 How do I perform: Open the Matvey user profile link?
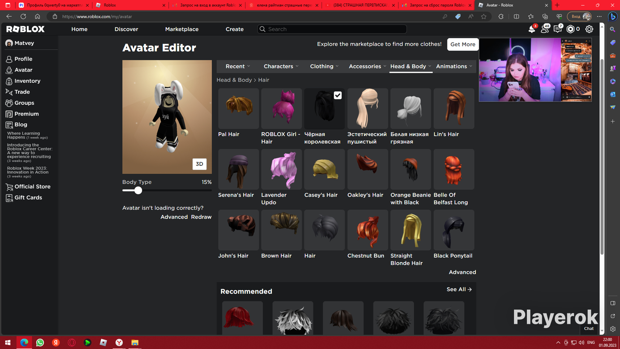[x=20, y=43]
